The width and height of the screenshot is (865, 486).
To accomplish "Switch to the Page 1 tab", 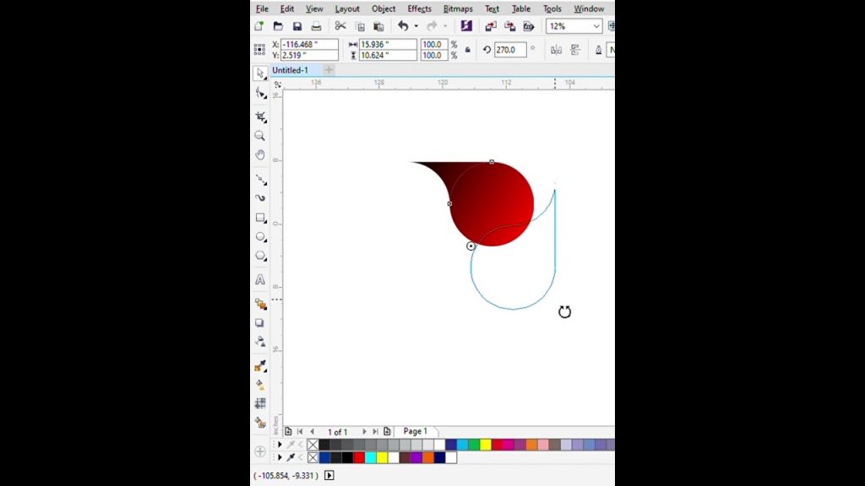I will (x=415, y=431).
